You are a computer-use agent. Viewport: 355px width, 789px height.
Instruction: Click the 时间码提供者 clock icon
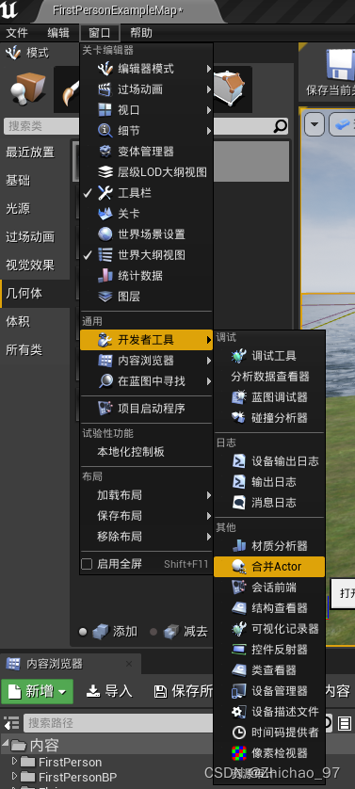coord(238,733)
